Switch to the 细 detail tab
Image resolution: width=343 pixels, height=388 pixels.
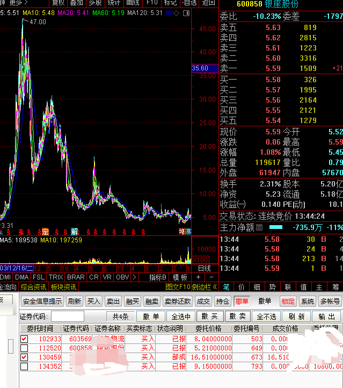tap(257, 287)
